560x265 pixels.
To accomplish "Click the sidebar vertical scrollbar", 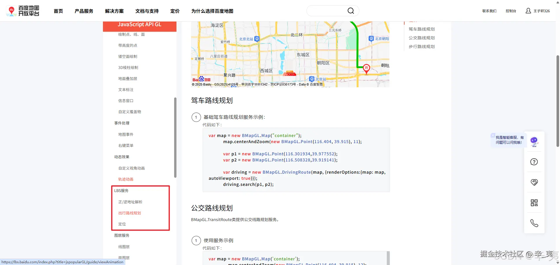I will click(175, 137).
